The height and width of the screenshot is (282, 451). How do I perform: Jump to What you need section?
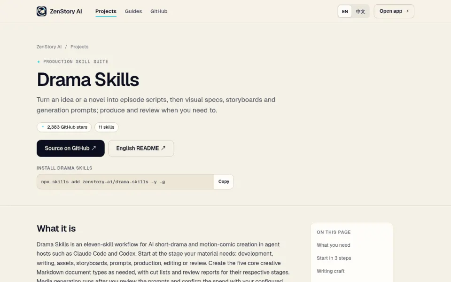(334, 245)
